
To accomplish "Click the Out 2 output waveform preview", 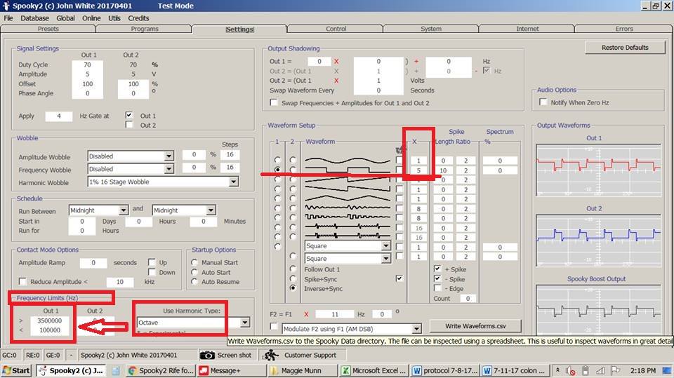I will (x=598, y=241).
